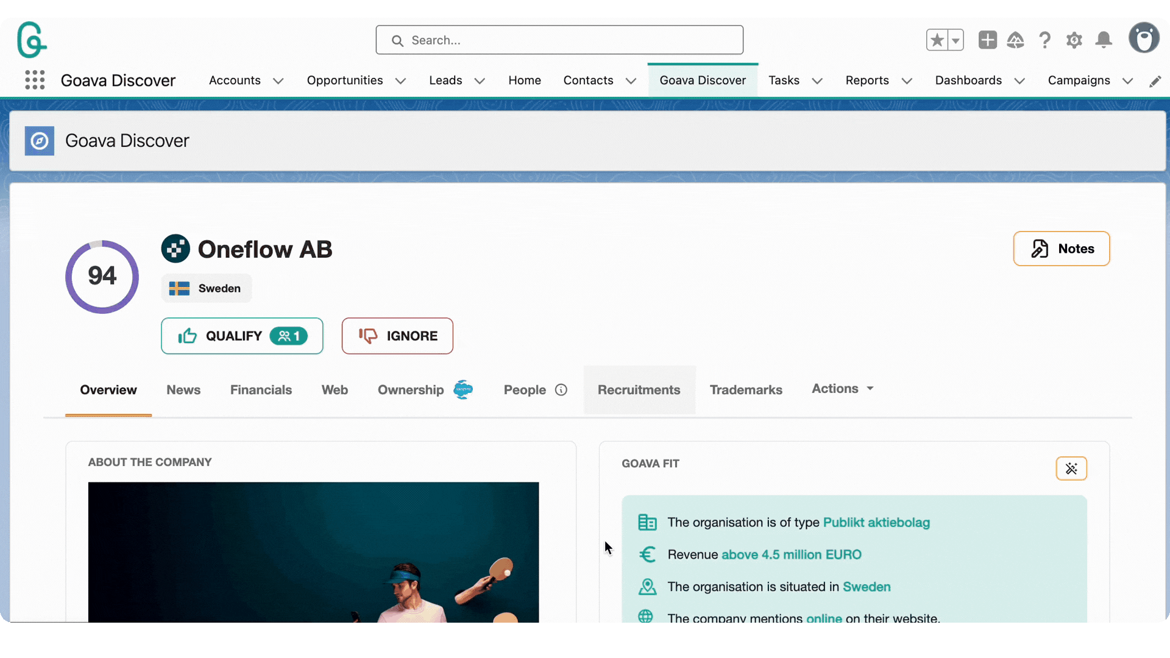Click the euro revenue icon
This screenshot has height=658, width=1170.
[x=647, y=554]
